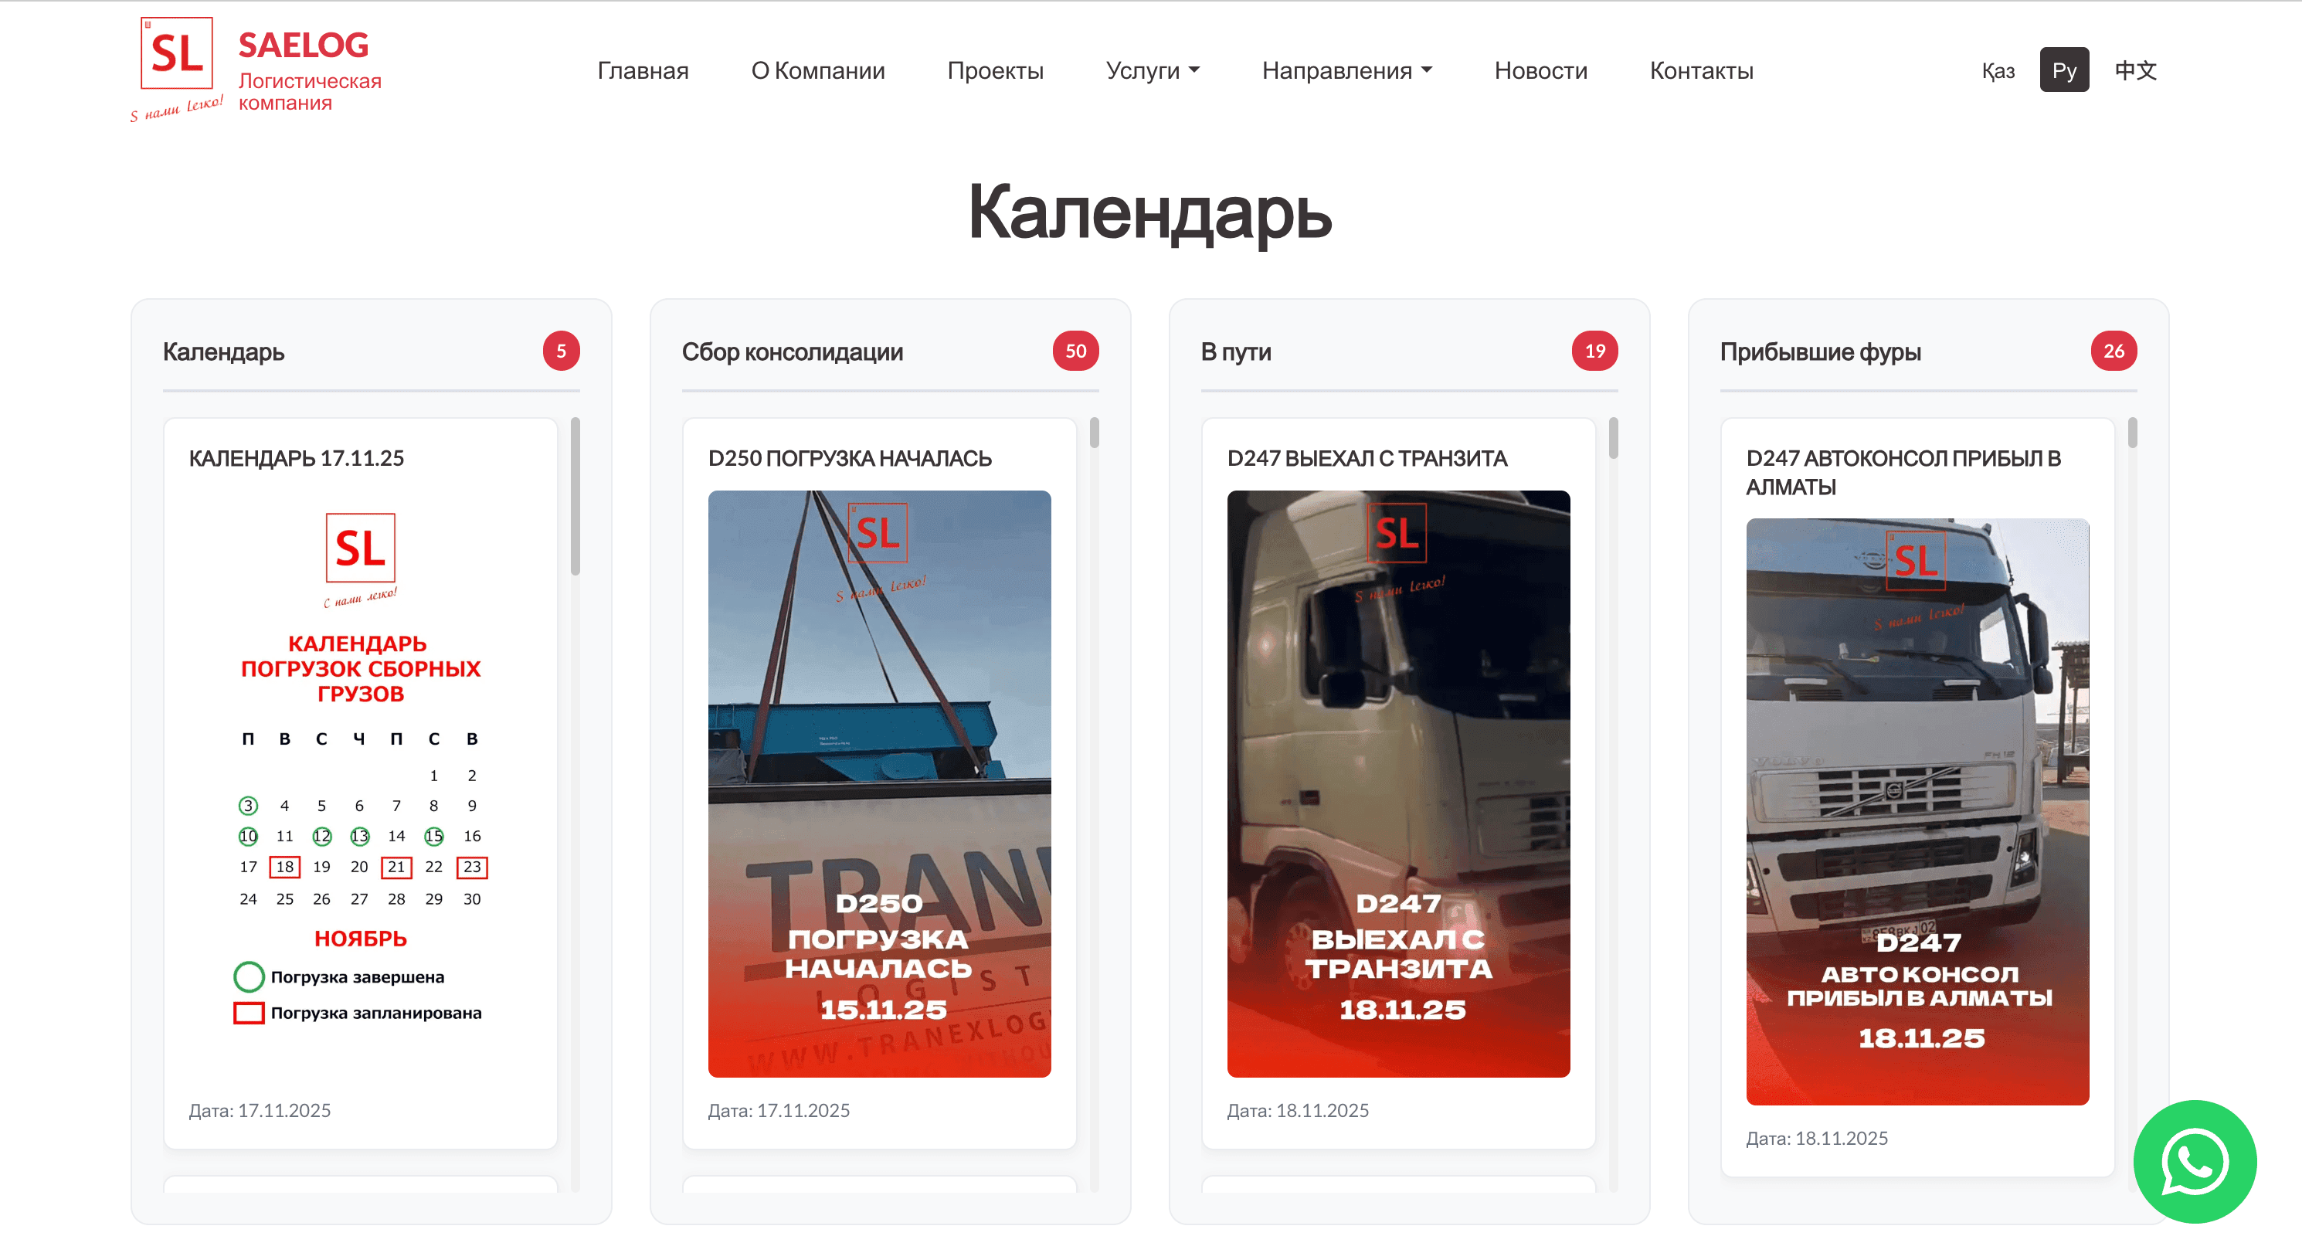Select the Ру language option
This screenshot has width=2302, height=1253.
pyautogui.click(x=2064, y=70)
